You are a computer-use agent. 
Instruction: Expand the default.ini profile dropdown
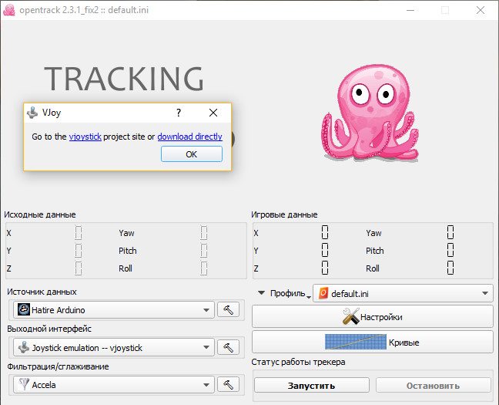coord(404,293)
